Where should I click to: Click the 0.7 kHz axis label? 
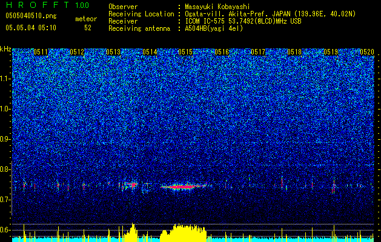point(5,200)
